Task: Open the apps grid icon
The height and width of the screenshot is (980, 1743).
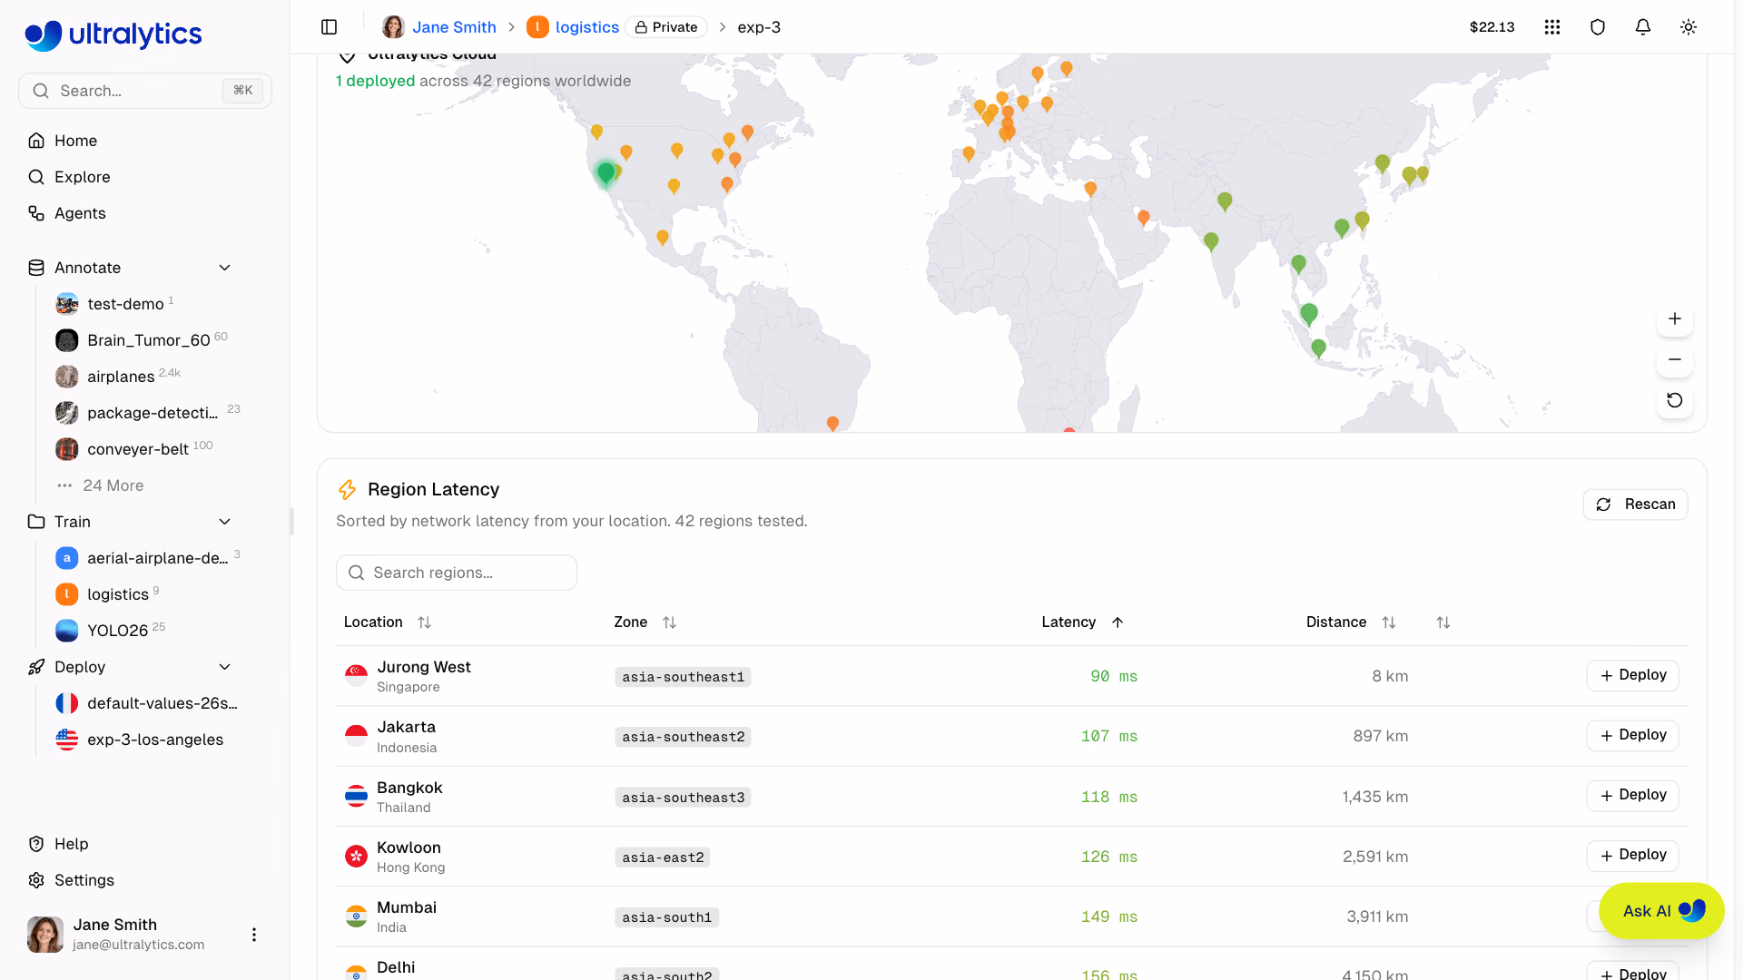Action: tap(1552, 27)
